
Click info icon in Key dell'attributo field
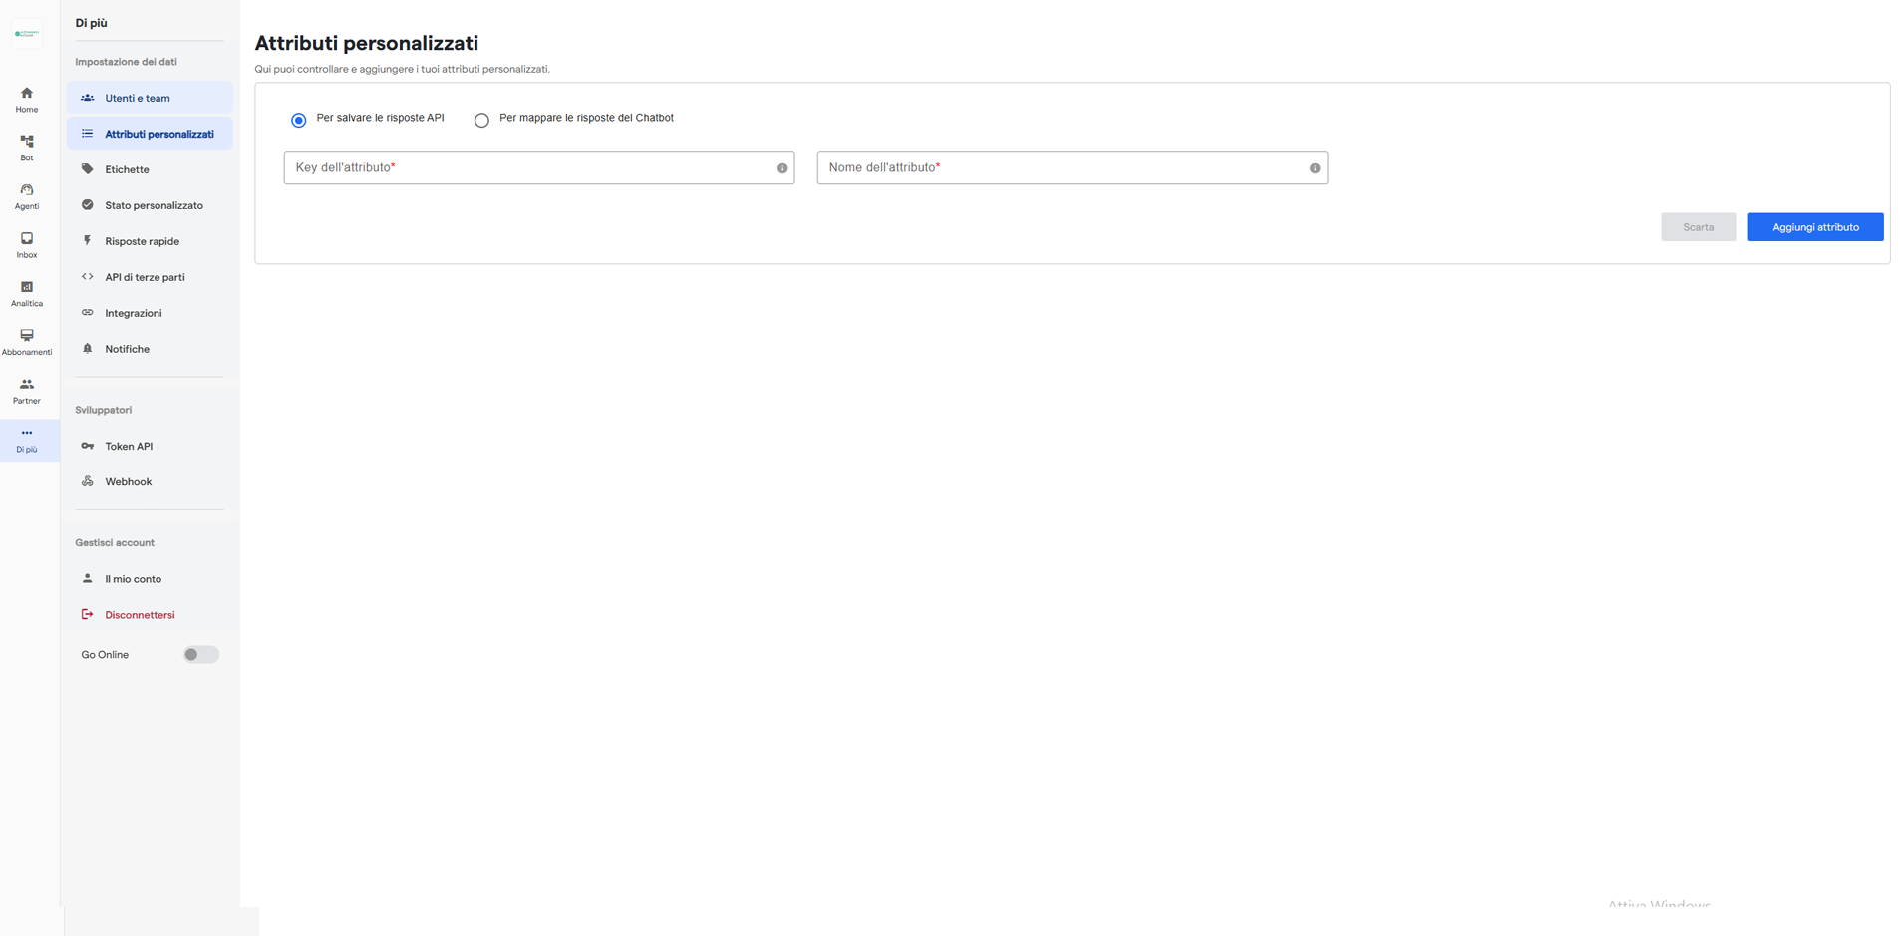(x=782, y=168)
